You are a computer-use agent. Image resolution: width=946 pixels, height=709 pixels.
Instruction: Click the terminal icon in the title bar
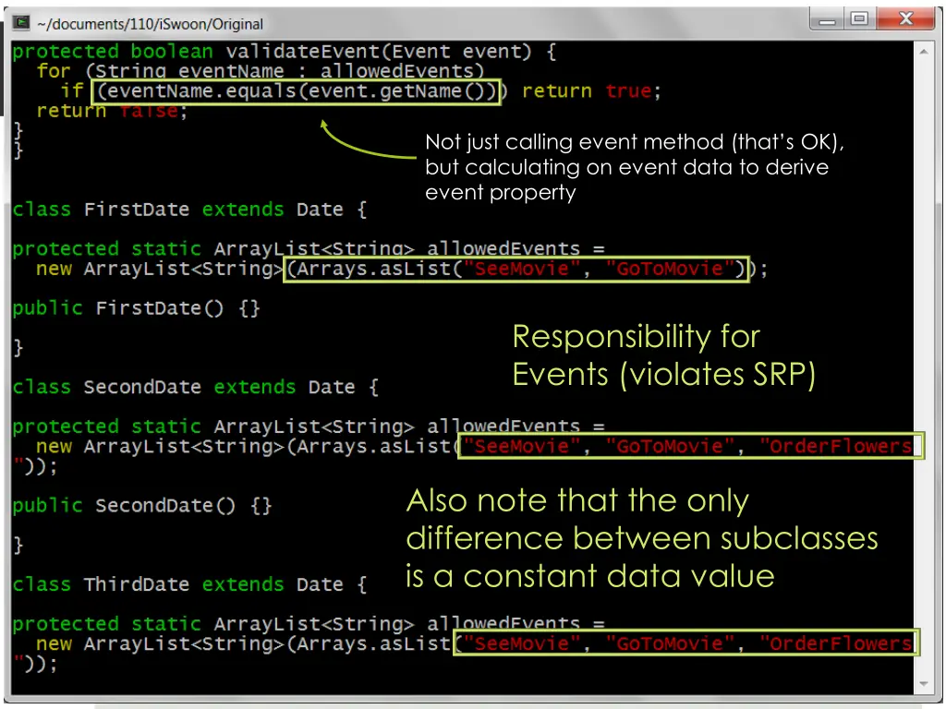(21, 23)
